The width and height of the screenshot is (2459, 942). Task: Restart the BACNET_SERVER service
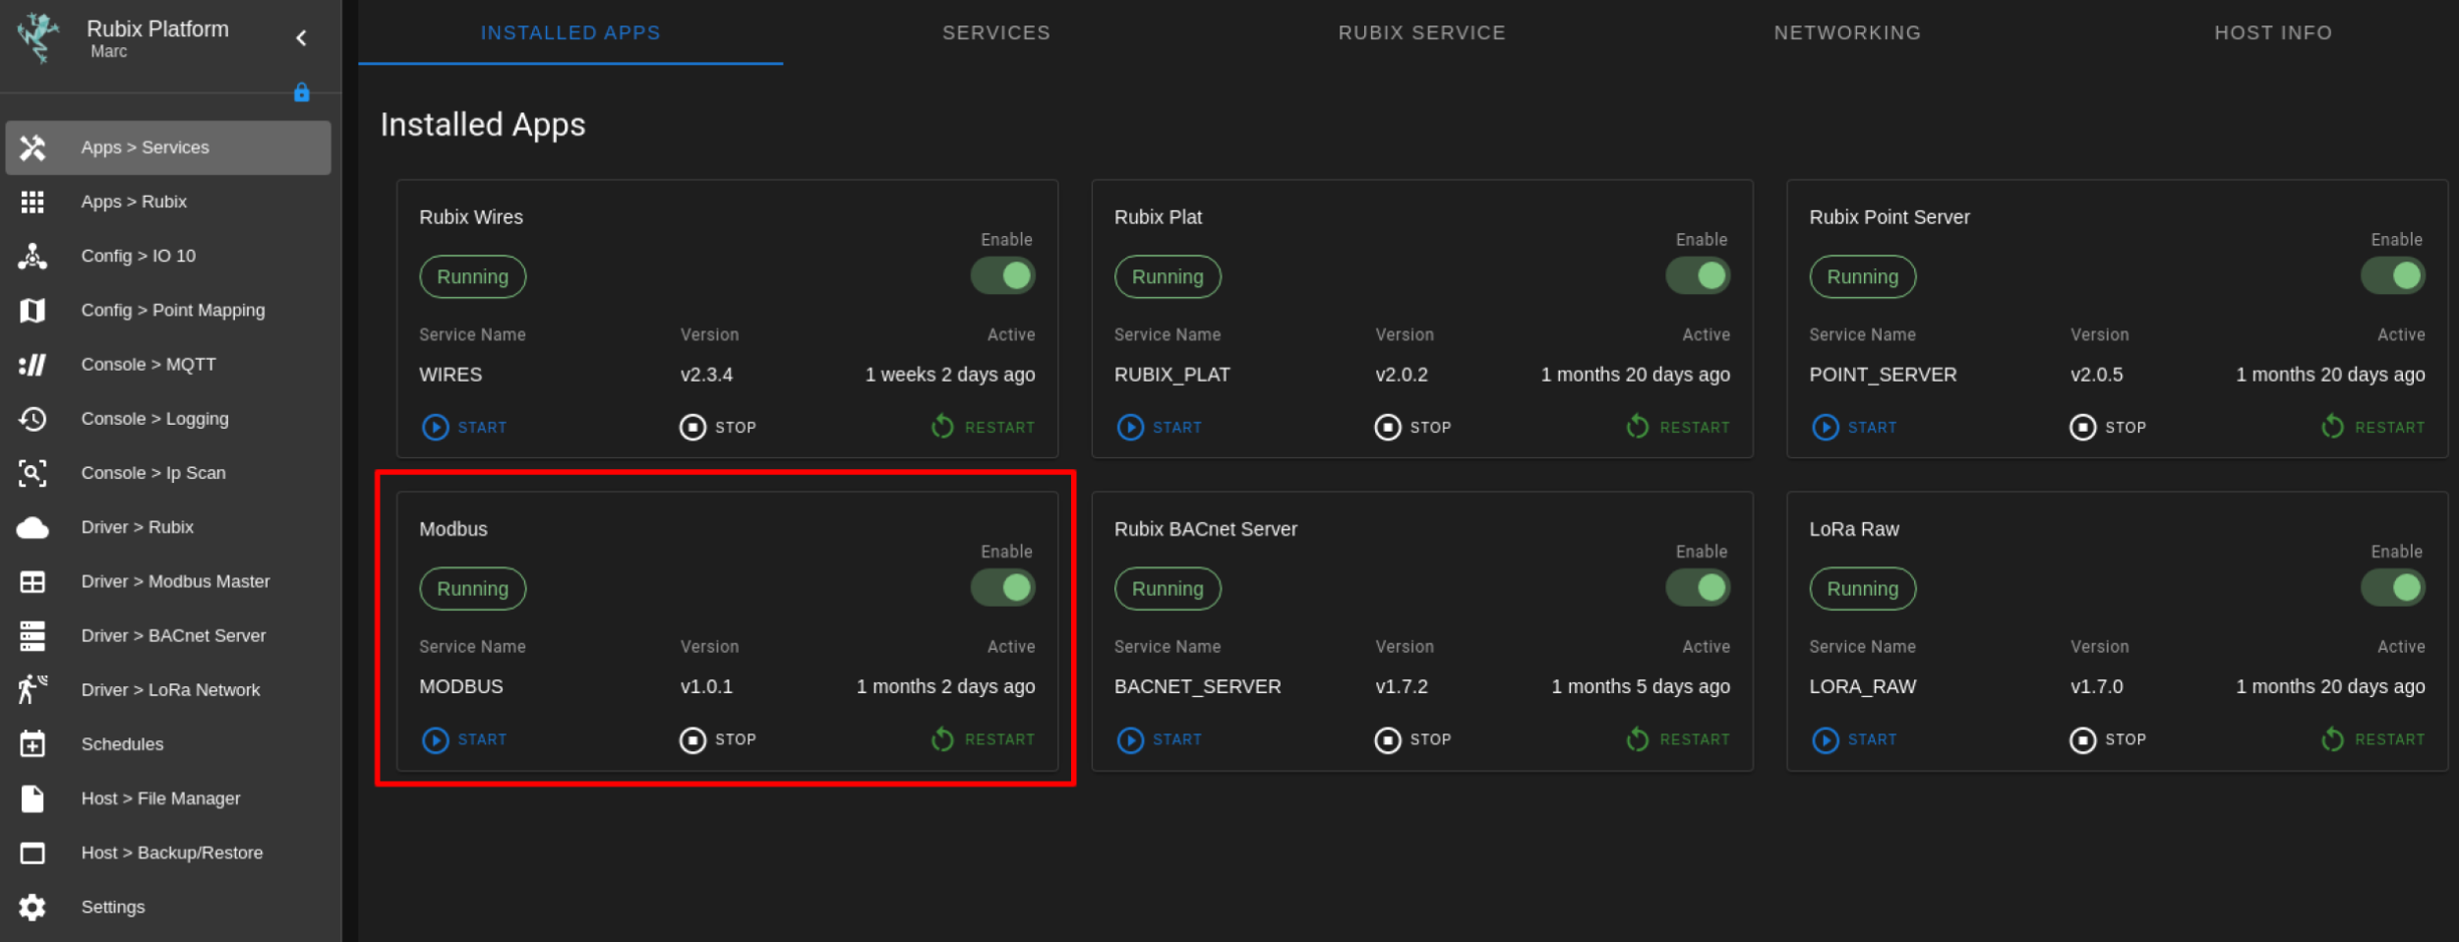1678,739
